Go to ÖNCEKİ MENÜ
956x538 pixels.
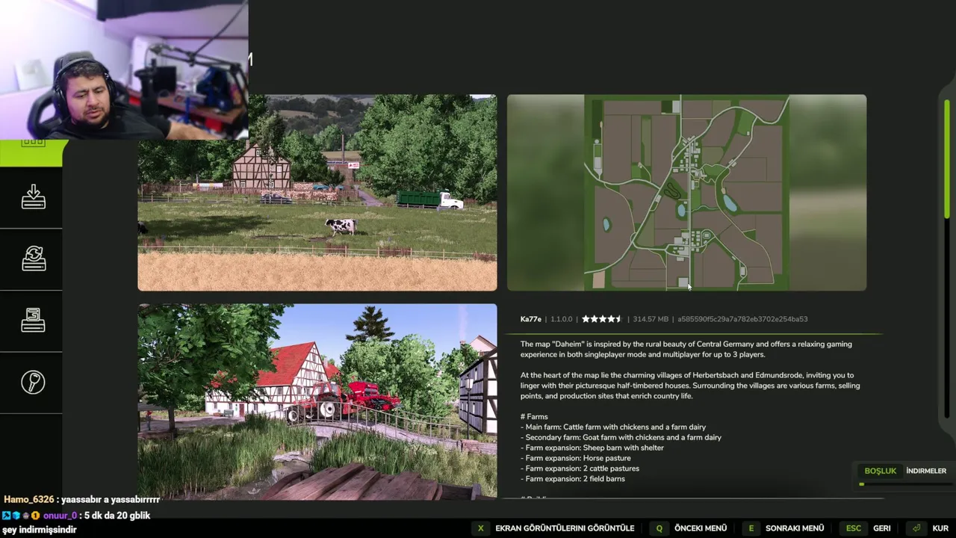click(x=701, y=528)
